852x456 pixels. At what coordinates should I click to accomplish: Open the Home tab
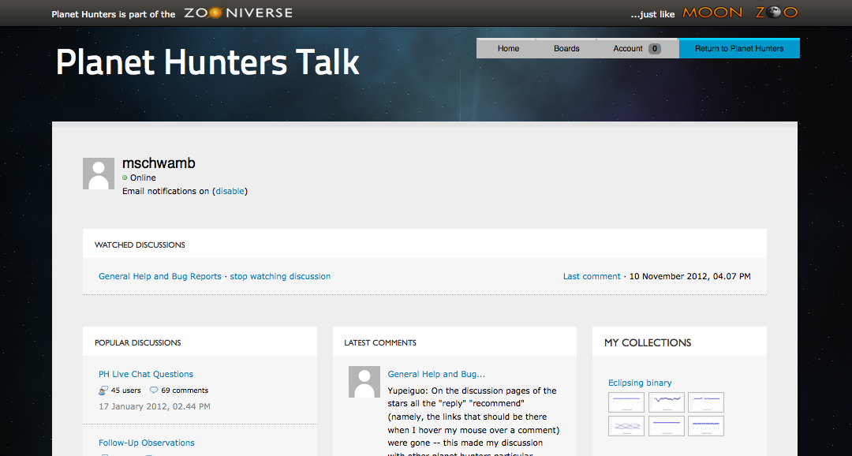coord(508,49)
